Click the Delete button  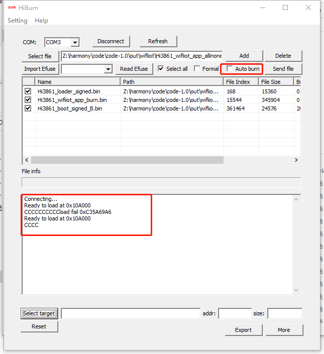(283, 56)
